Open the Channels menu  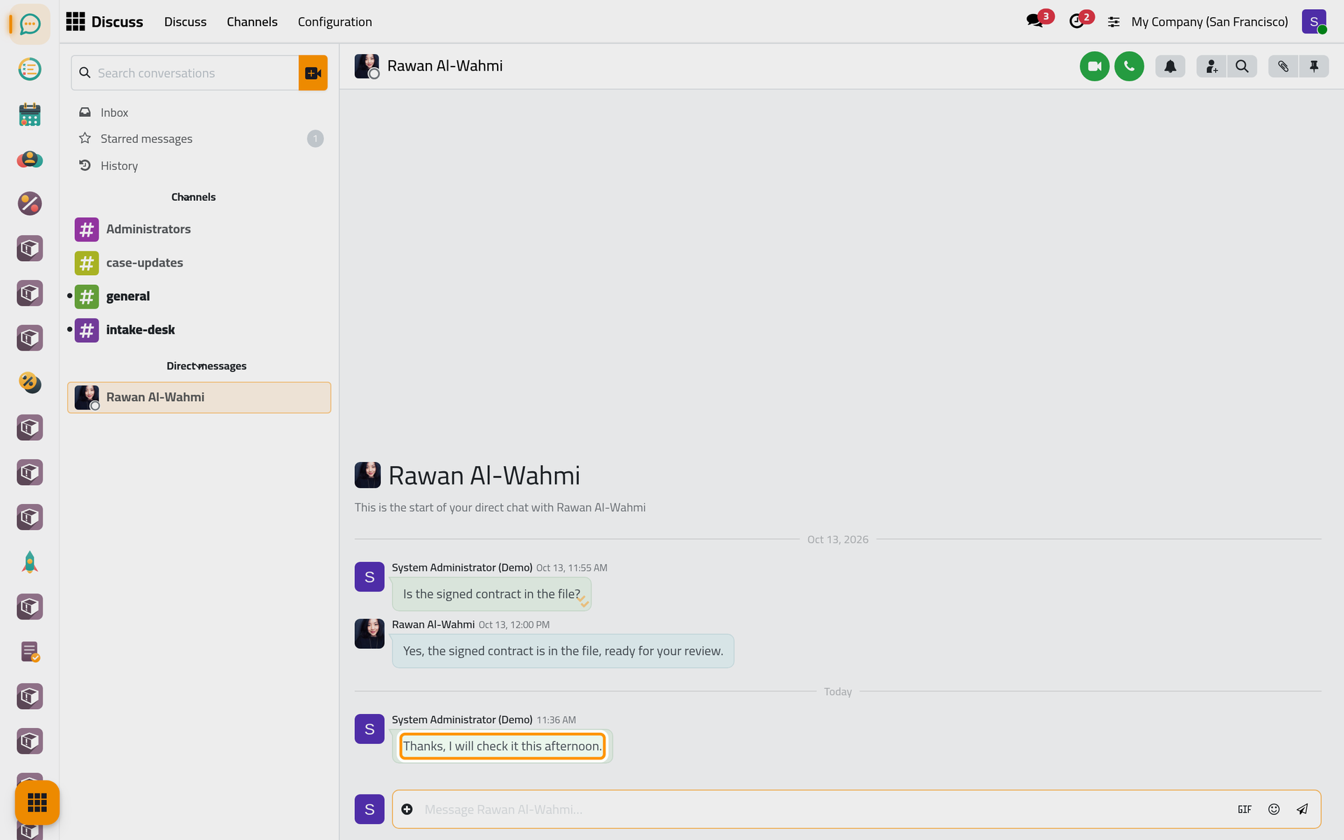(x=252, y=22)
